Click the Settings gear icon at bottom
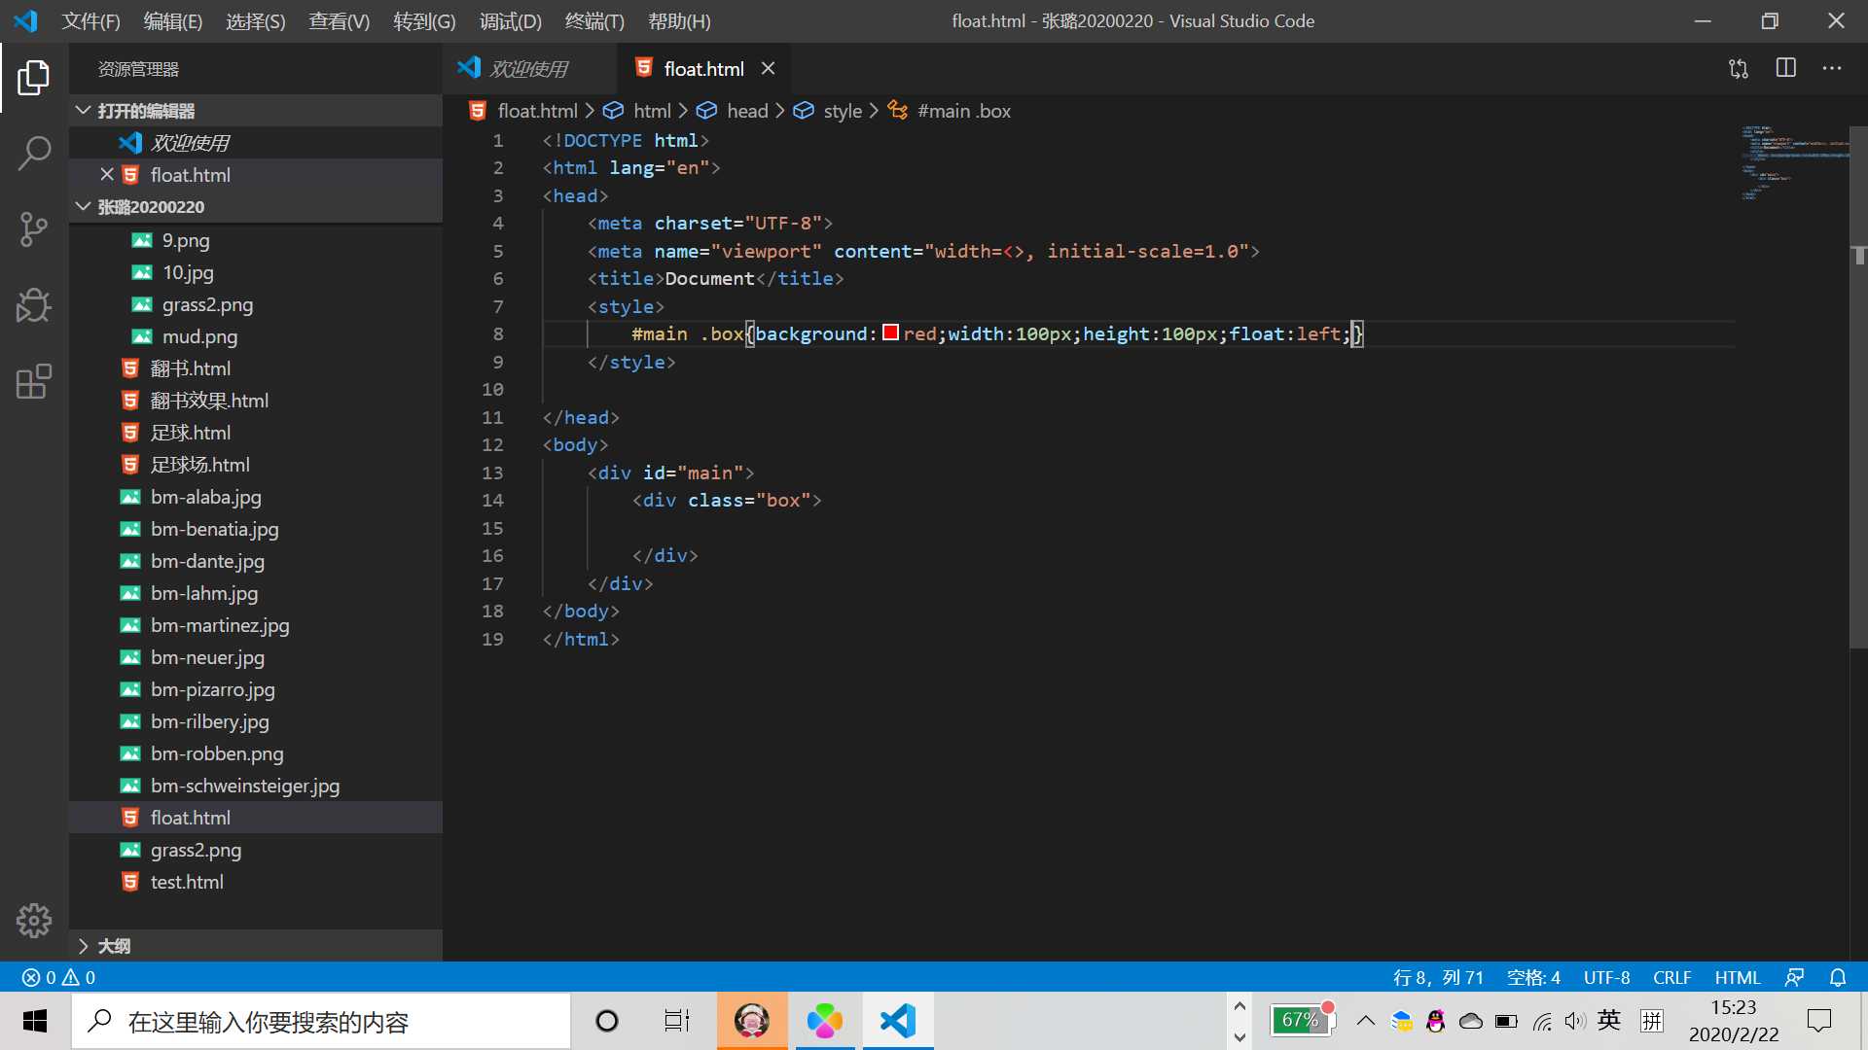Screen dimensions: 1868x1050 point(35,921)
